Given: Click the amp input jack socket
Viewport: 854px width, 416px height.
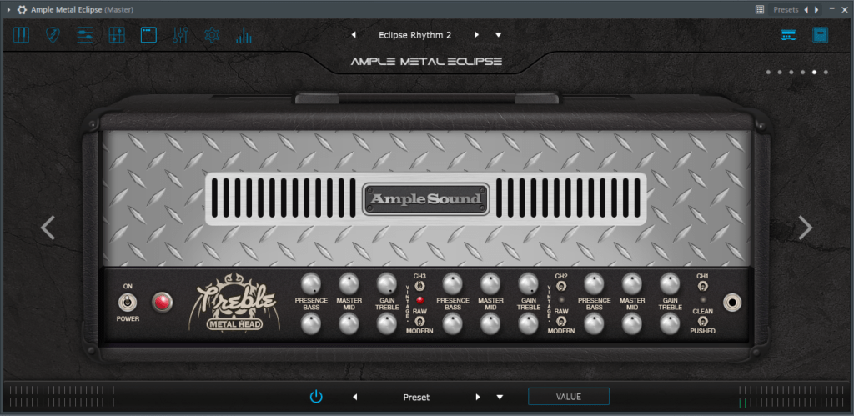Looking at the screenshot, I should (733, 302).
